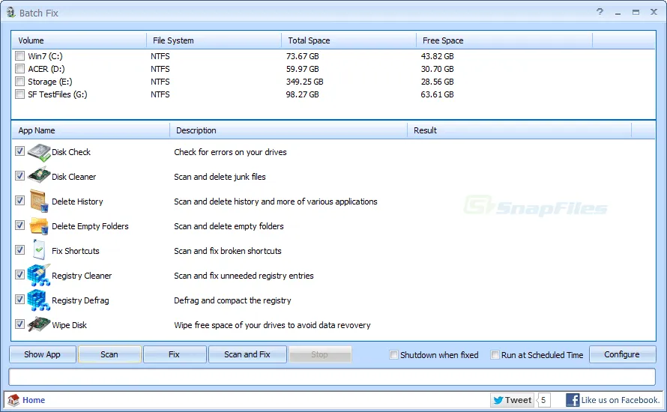Click the 63.61 GB free space value
The image size is (667, 412).
(437, 94)
